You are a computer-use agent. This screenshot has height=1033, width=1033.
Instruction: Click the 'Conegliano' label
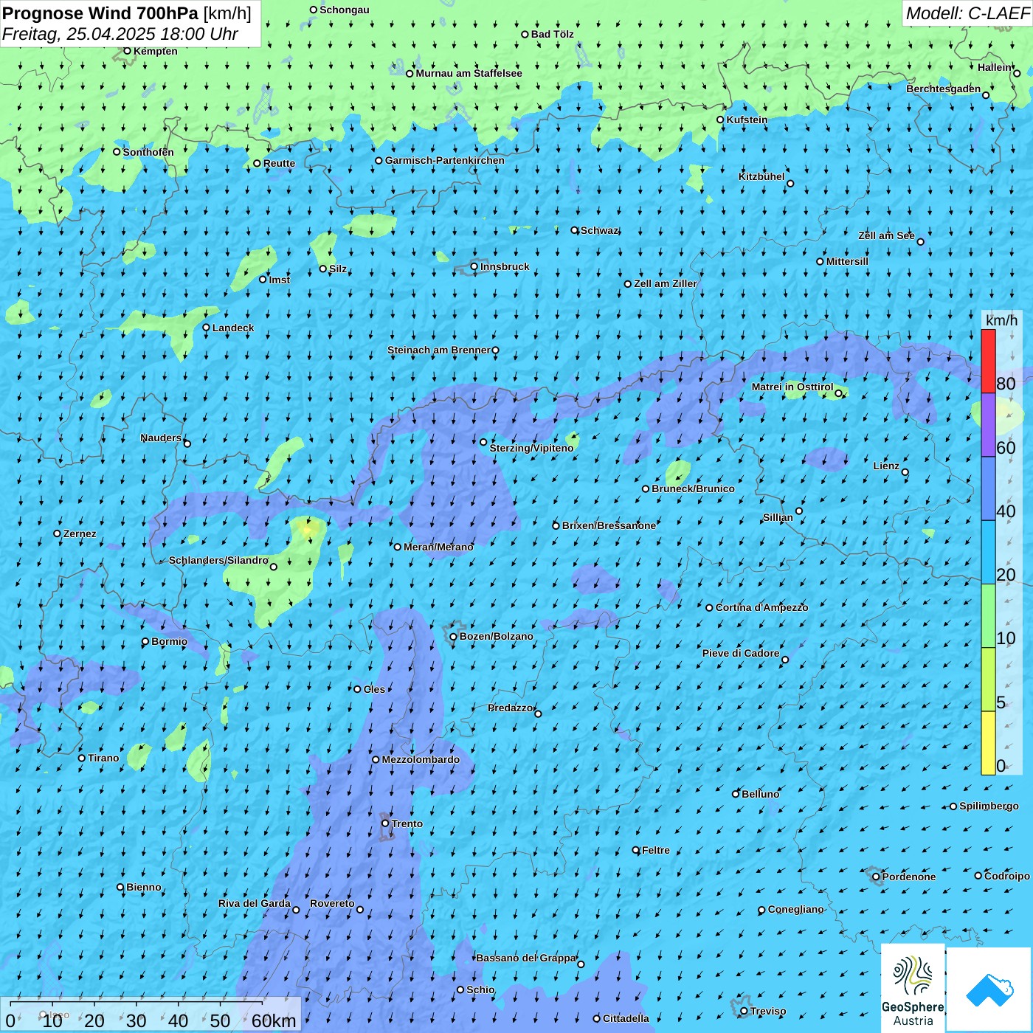tap(796, 909)
